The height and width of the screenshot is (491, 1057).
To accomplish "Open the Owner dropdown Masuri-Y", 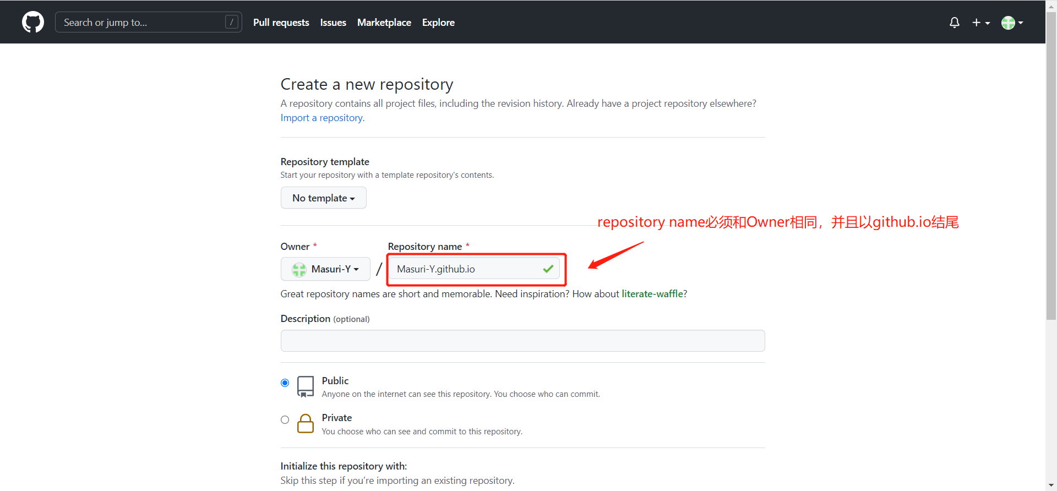I will 325,269.
